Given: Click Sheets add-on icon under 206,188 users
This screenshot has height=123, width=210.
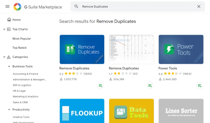Looking at the screenshot, I should pyautogui.click(x=150, y=86).
